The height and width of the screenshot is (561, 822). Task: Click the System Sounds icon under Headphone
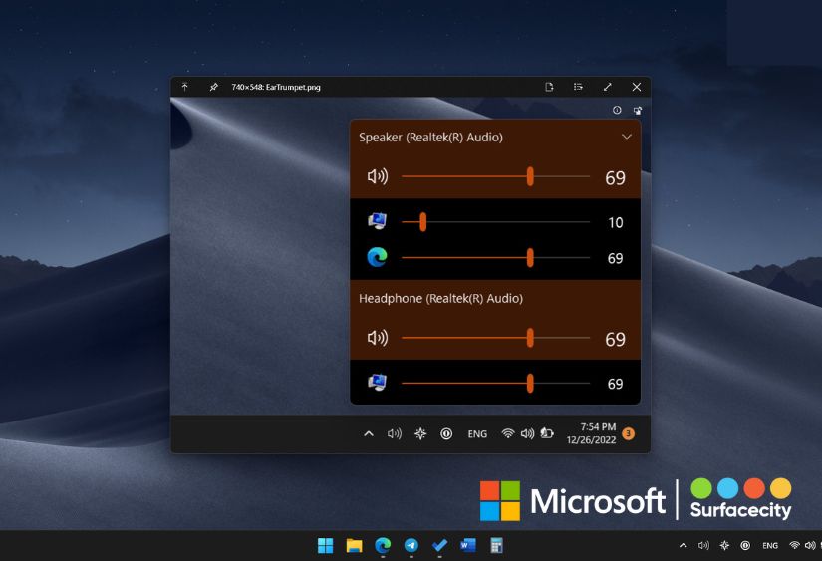coord(377,383)
